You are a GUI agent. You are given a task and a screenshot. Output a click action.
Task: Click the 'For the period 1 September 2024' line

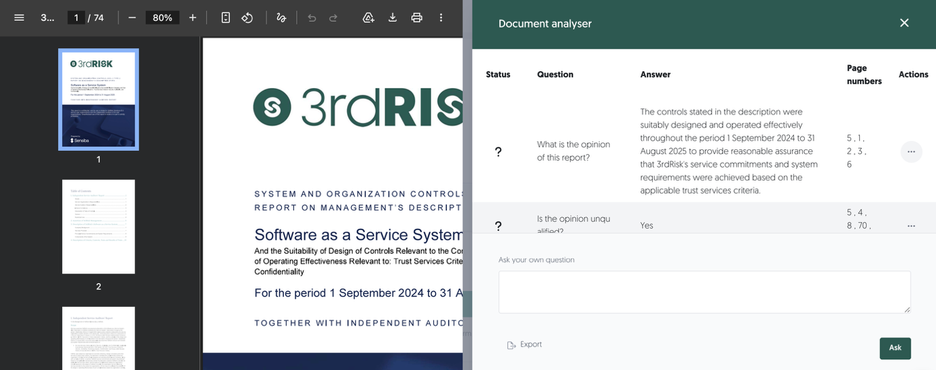tap(359, 293)
